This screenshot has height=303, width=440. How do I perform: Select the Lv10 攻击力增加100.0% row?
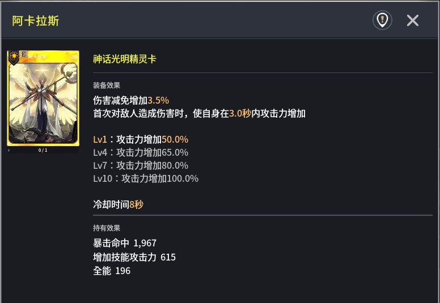point(146,178)
